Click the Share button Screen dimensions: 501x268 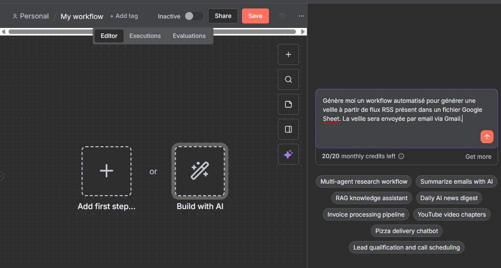pos(223,16)
